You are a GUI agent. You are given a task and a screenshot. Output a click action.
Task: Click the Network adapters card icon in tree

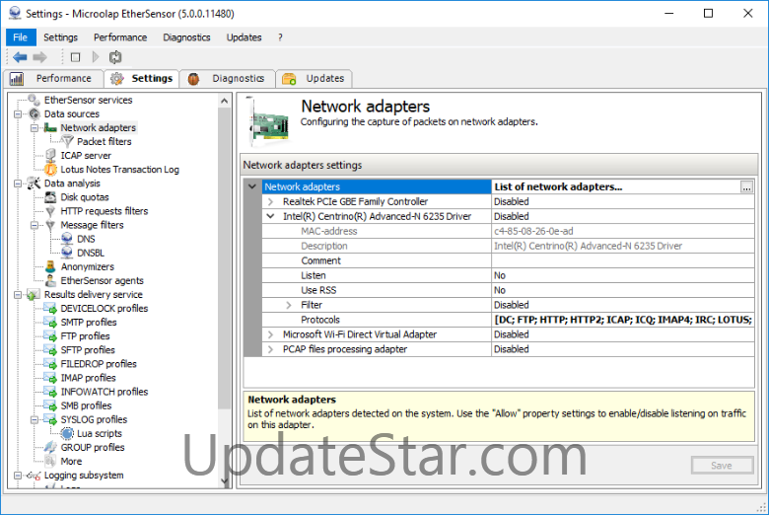click(x=50, y=127)
